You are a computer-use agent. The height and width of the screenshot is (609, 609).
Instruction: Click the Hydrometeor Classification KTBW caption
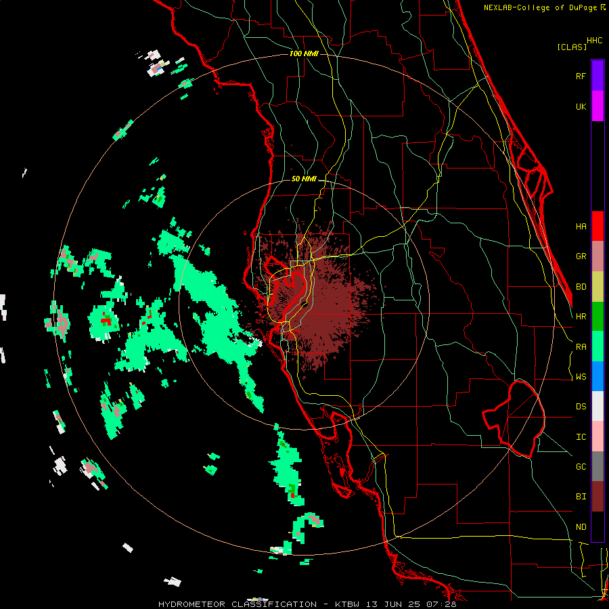[307, 604]
